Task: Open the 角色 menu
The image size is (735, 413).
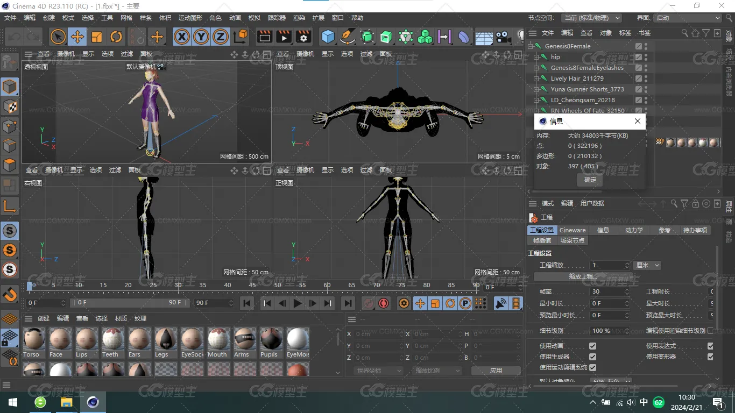Action: point(216,18)
